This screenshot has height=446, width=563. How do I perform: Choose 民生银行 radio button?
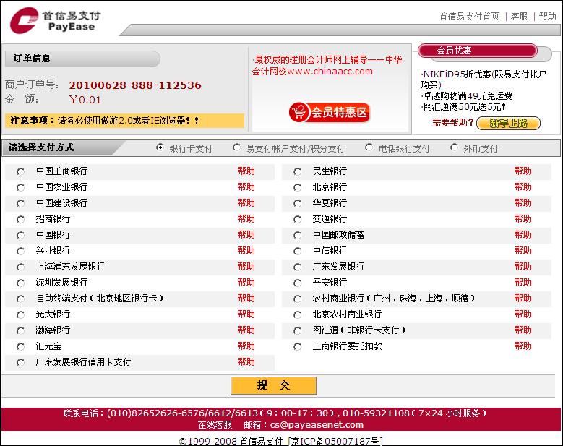click(x=297, y=172)
